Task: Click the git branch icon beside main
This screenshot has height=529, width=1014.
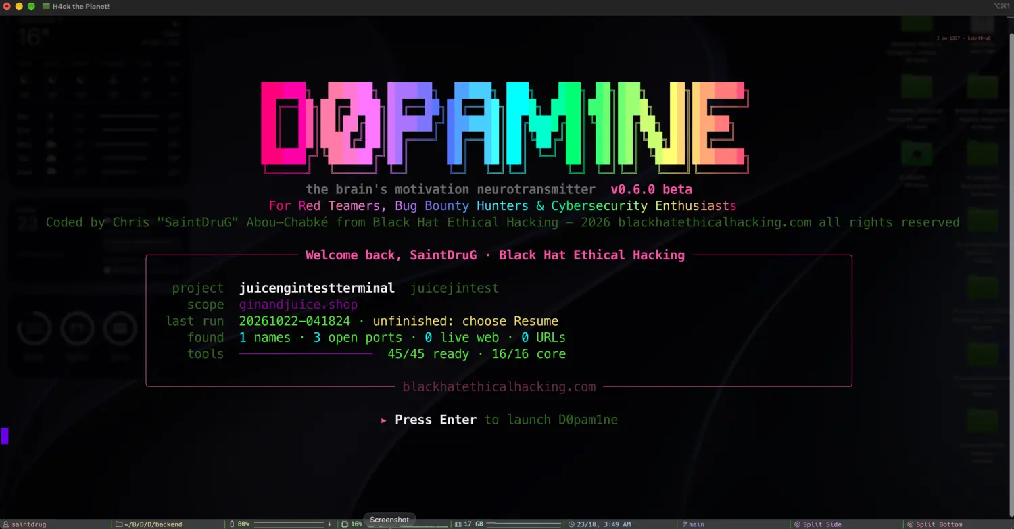Action: [x=685, y=524]
